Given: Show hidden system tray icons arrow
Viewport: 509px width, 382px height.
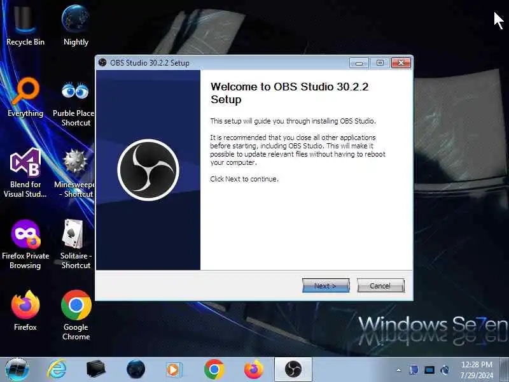Looking at the screenshot, I should coord(399,370).
